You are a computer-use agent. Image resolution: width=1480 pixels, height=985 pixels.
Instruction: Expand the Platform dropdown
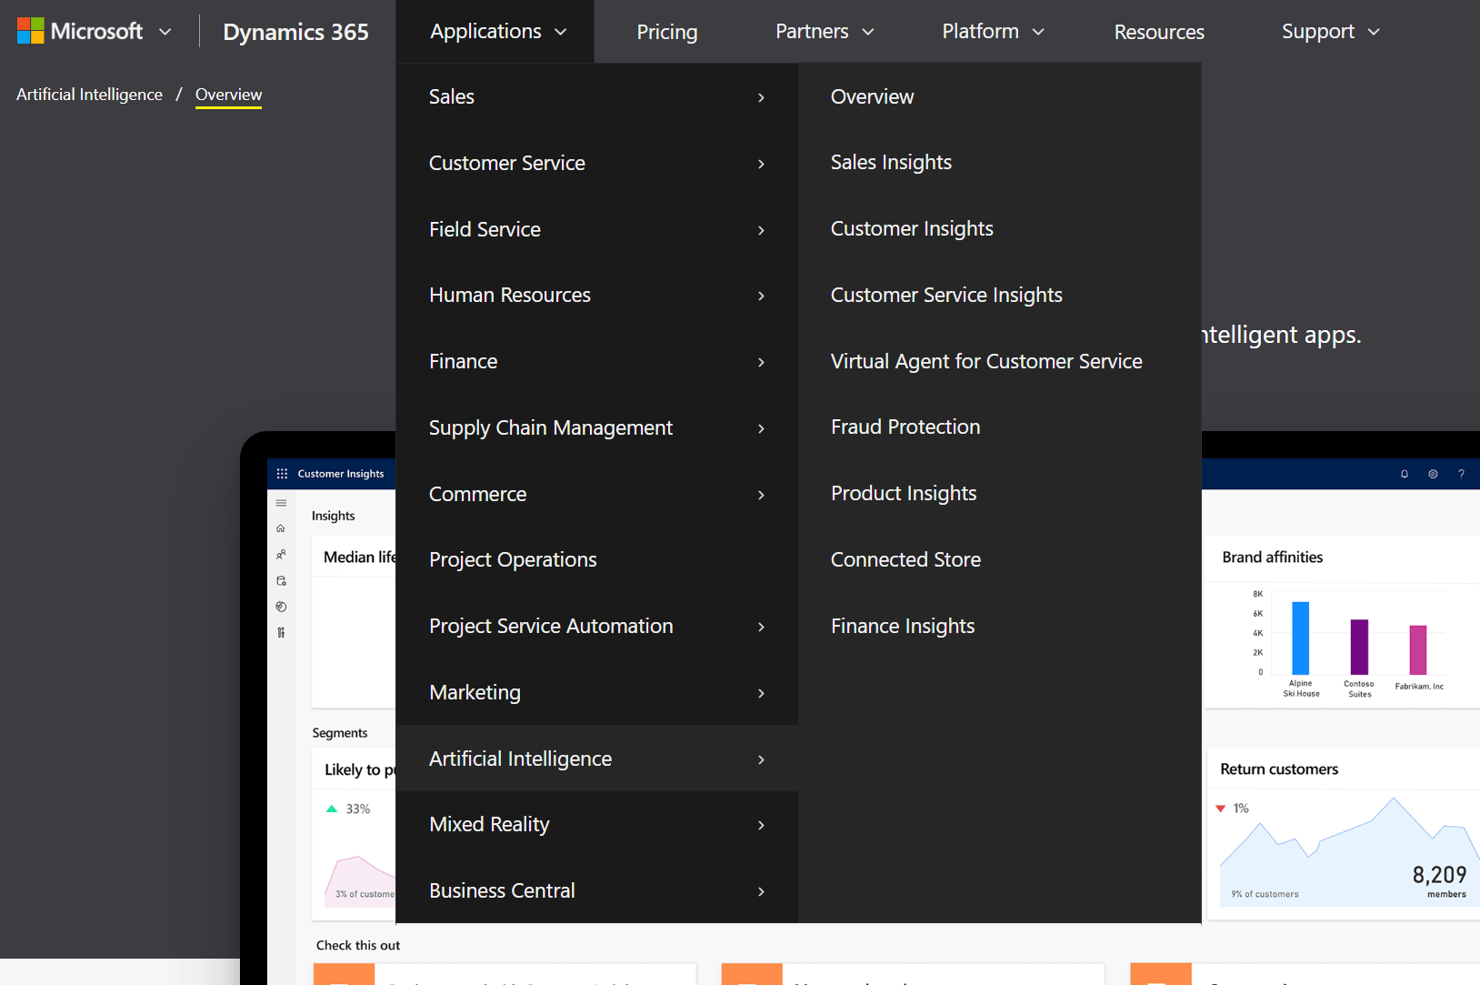(x=993, y=32)
